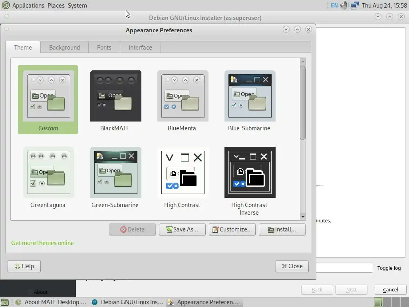Click the installer progress bar field

[x=345, y=267]
